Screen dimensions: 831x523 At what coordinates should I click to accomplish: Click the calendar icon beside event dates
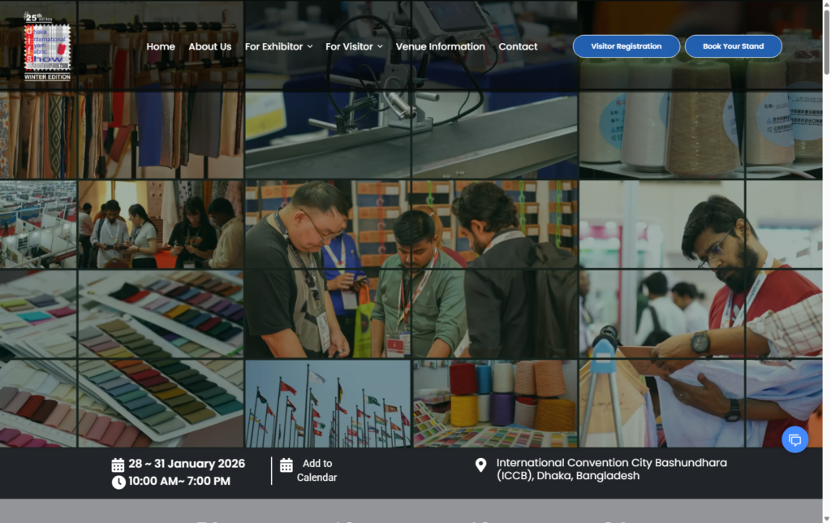tap(118, 465)
